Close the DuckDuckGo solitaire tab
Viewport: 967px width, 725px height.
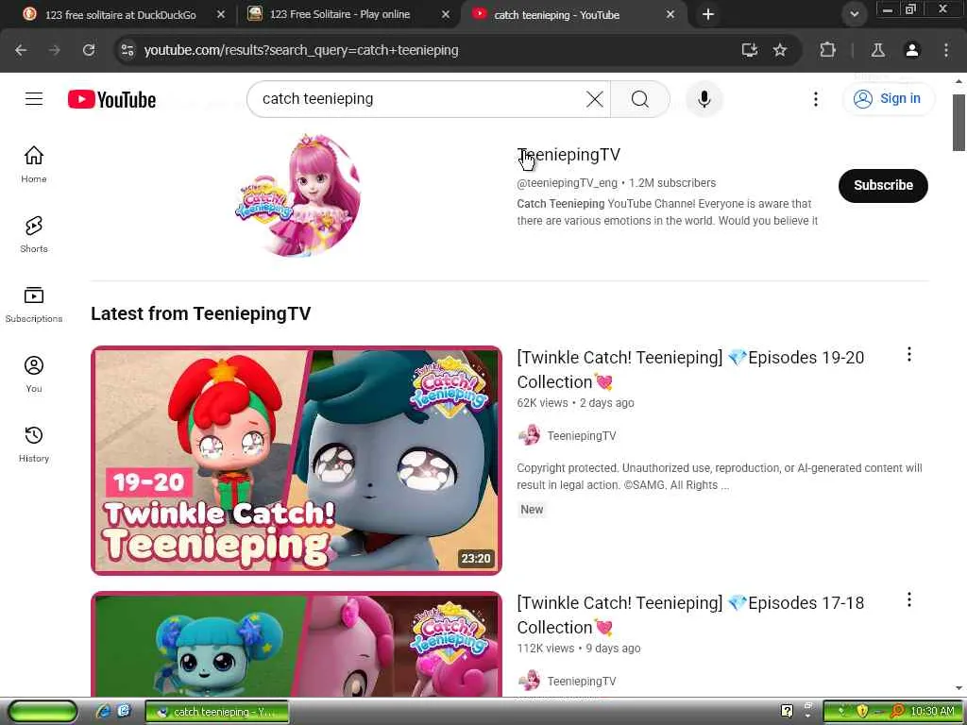tap(221, 14)
